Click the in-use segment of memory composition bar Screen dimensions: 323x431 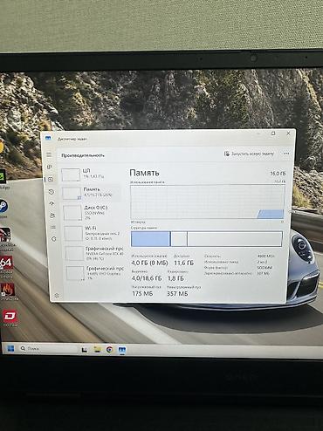tap(150, 239)
